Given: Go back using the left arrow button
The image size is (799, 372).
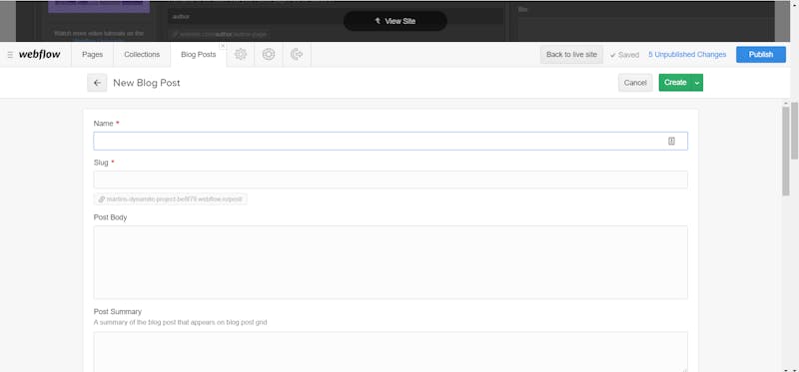Looking at the screenshot, I should tap(97, 83).
